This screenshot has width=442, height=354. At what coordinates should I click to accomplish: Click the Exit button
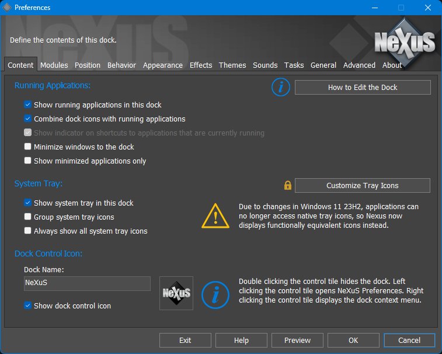tap(185, 340)
